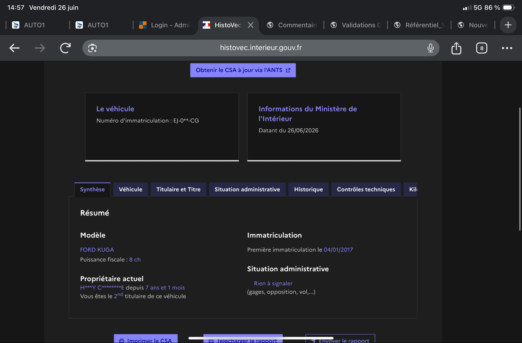This screenshot has width=522, height=343.
Task: Switch to the Login - Admin browser tab
Action: coord(164,25)
